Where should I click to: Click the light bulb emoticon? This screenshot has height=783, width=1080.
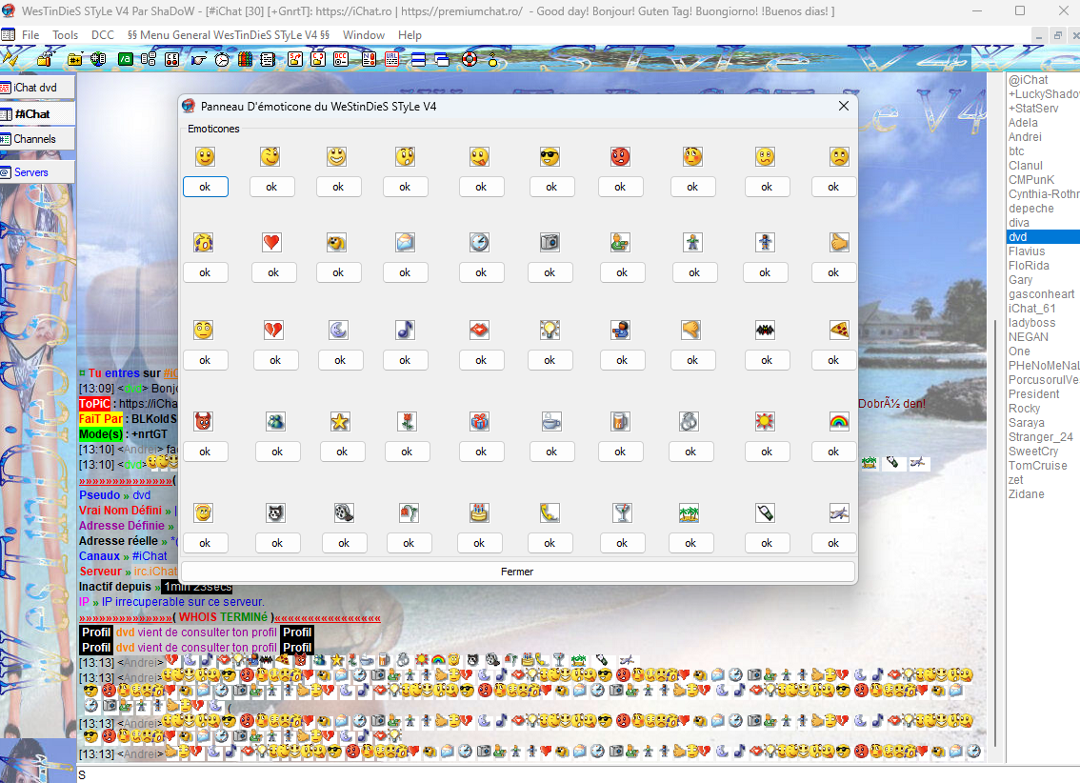[550, 330]
